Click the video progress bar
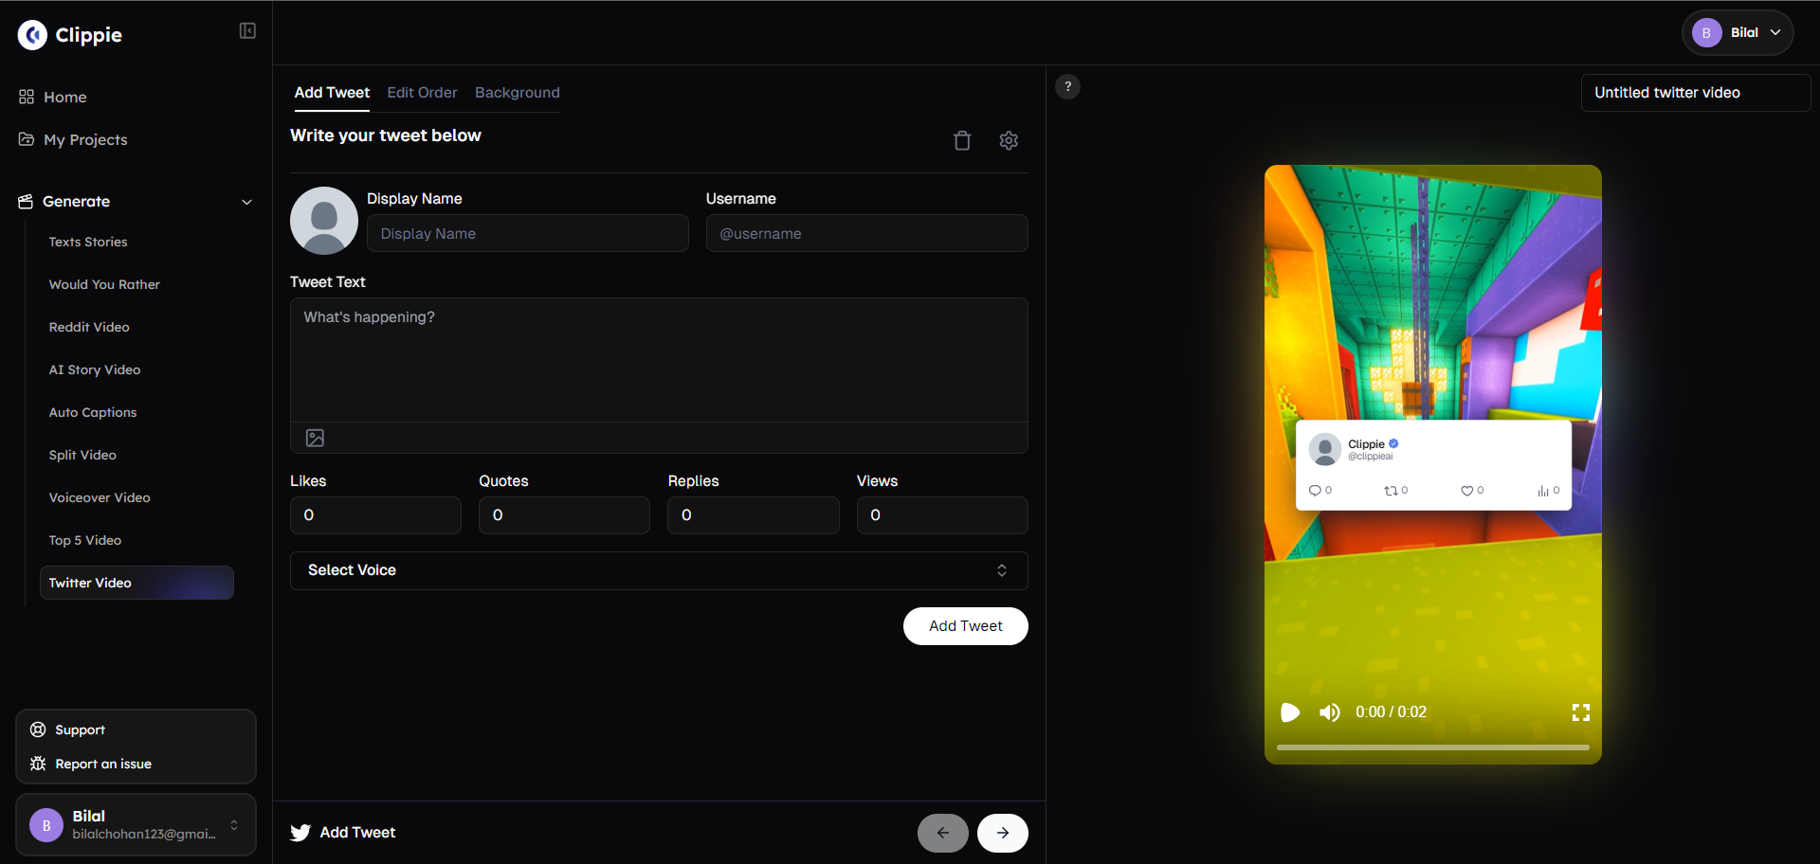 pyautogui.click(x=1433, y=747)
